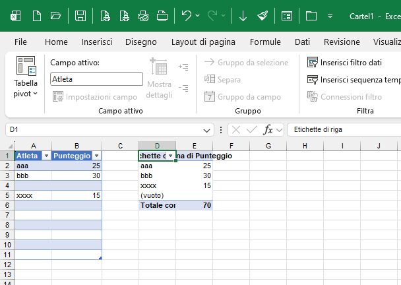The image size is (401, 285).
Task: Open the undo history dropdown arrow
Action: click(x=198, y=16)
